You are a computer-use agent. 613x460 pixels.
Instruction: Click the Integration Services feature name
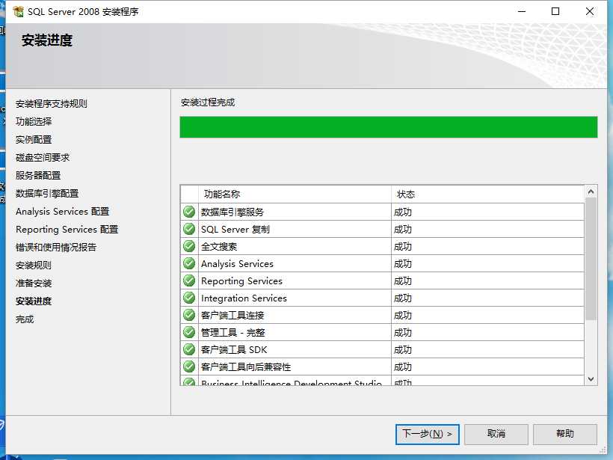(x=244, y=298)
